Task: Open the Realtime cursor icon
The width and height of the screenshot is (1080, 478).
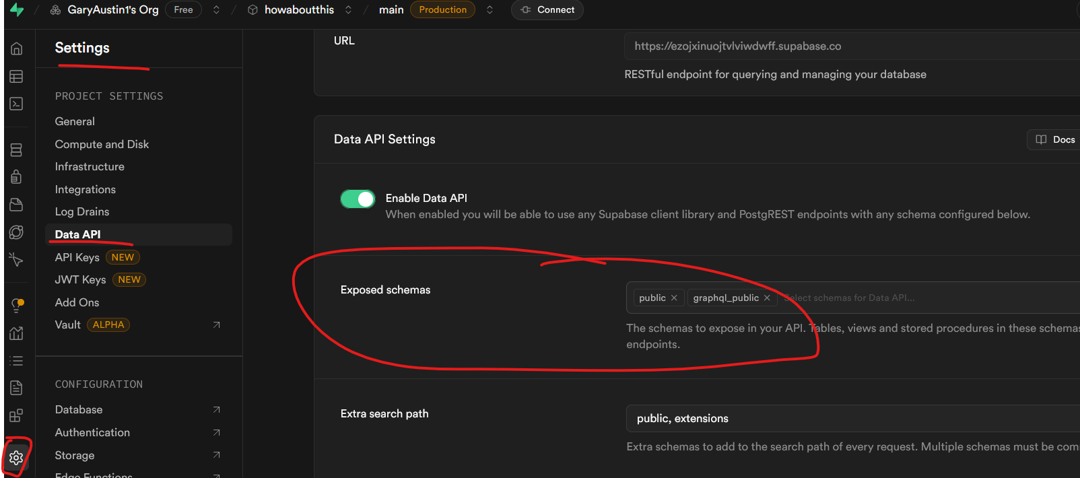Action: [16, 259]
